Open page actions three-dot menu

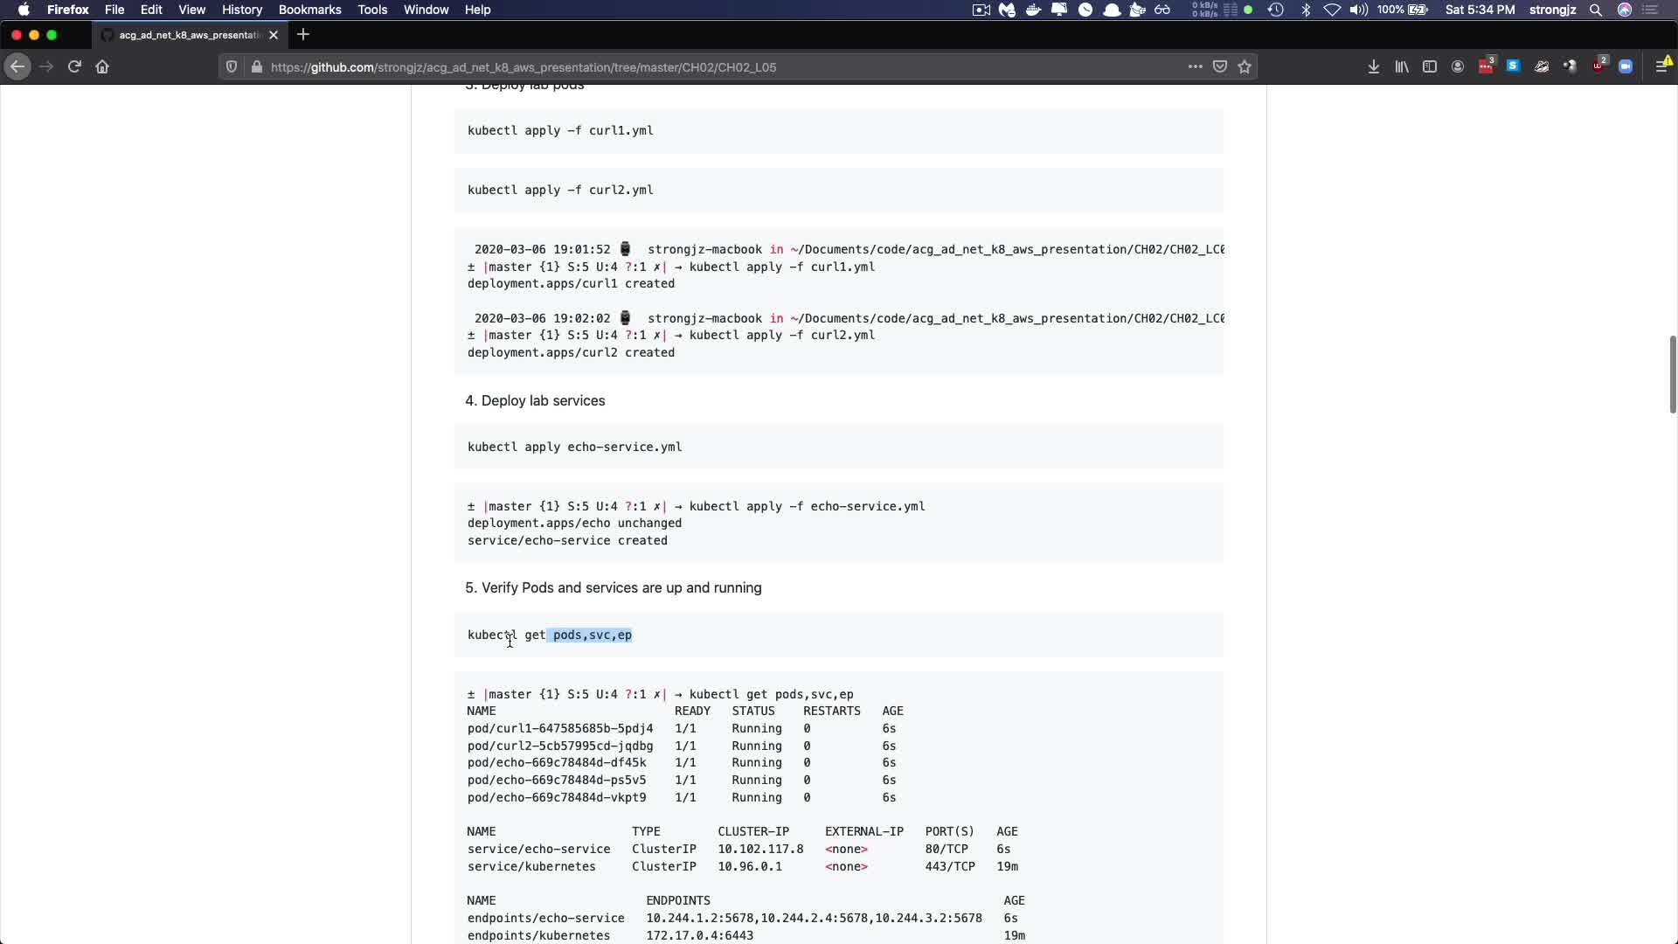[x=1195, y=66]
